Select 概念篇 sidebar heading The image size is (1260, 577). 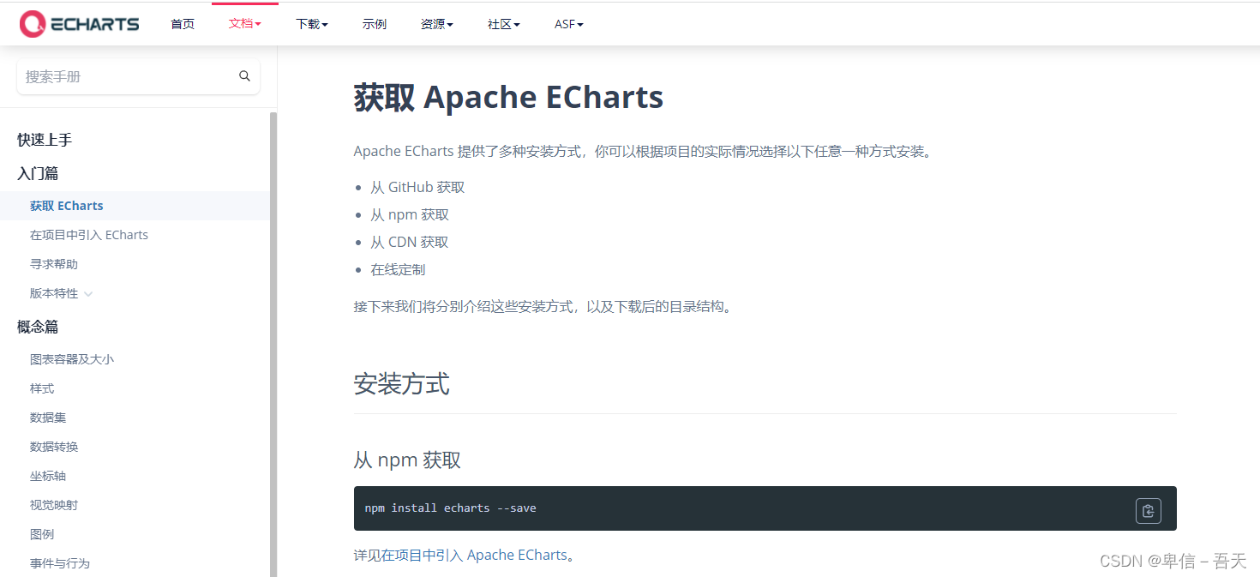point(38,327)
